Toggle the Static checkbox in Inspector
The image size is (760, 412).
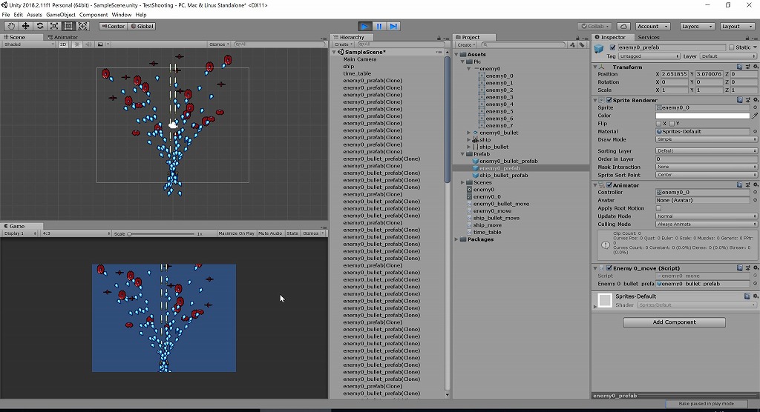click(732, 47)
